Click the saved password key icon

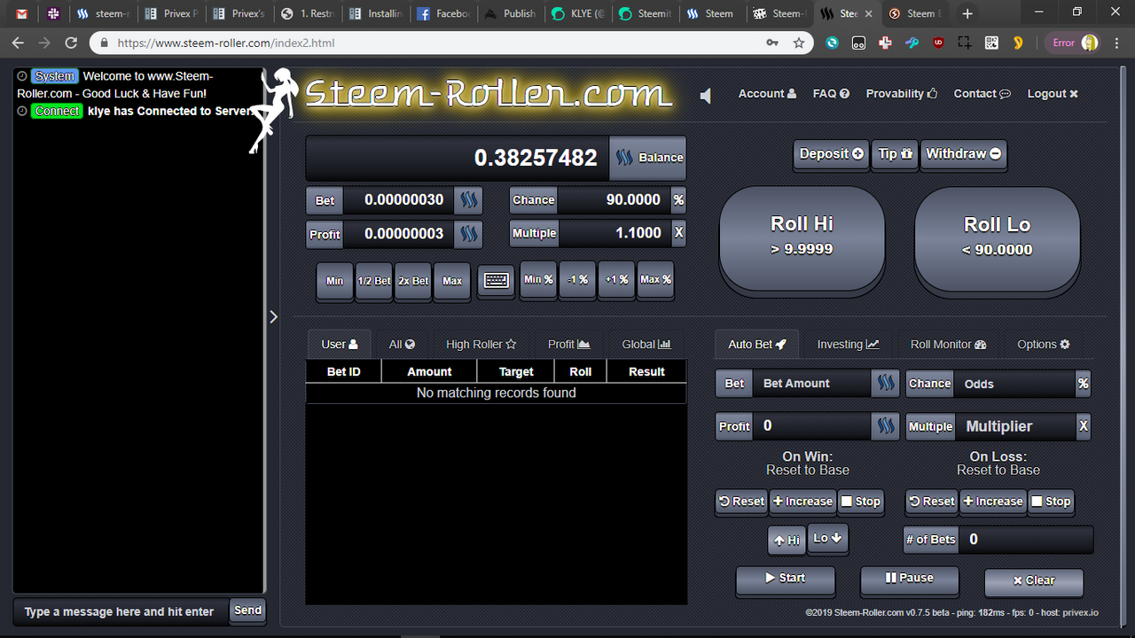[x=772, y=43]
